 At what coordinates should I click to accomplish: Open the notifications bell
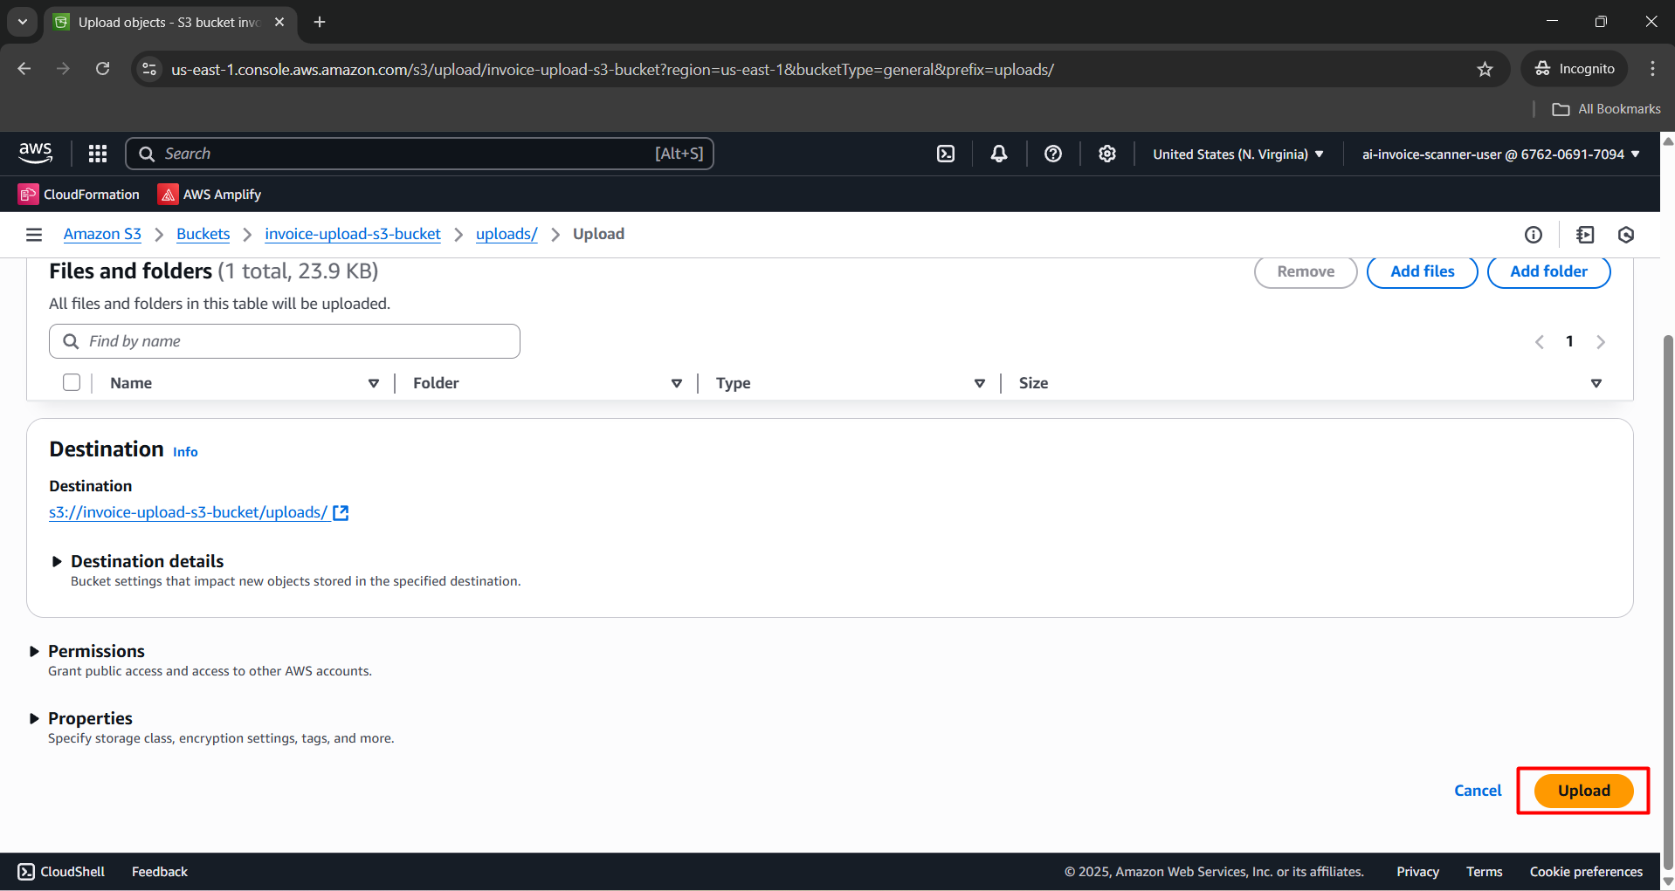coord(998,153)
